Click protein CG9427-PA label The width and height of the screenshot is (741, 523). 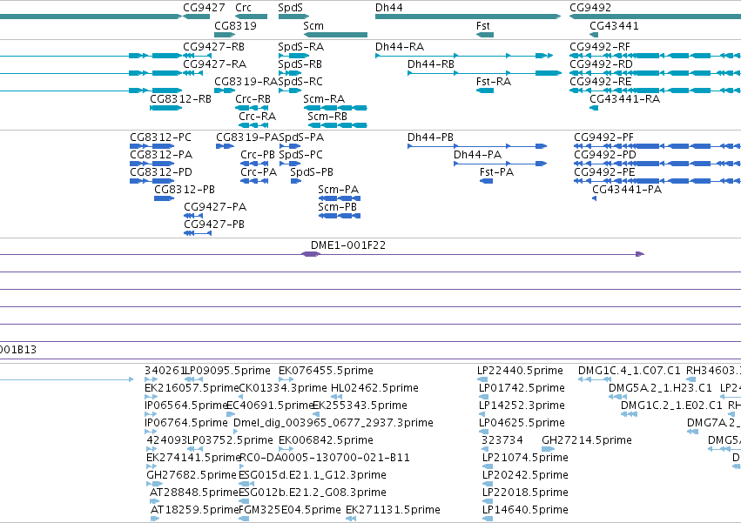(215, 207)
